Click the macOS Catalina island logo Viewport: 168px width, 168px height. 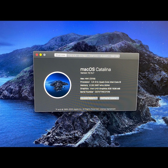tap(58, 85)
